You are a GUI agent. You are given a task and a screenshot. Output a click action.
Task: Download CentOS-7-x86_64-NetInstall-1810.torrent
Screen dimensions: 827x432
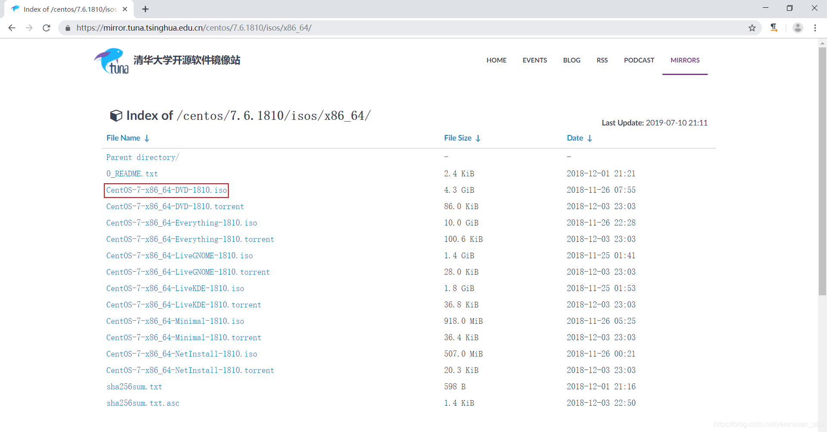coord(190,370)
